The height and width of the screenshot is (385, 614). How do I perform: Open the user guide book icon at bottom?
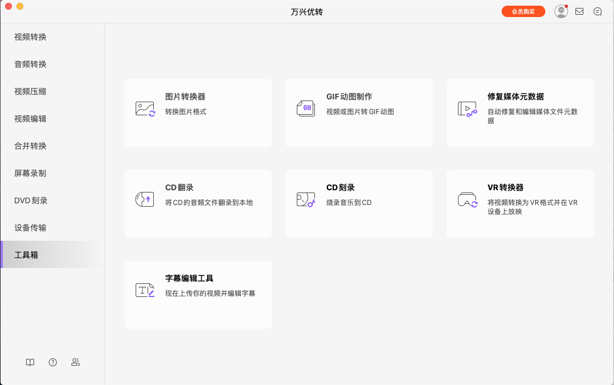(x=30, y=362)
